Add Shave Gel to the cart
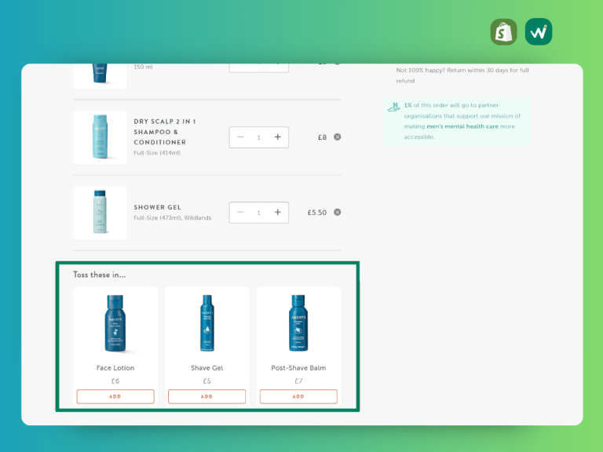This screenshot has width=603, height=452. [207, 396]
